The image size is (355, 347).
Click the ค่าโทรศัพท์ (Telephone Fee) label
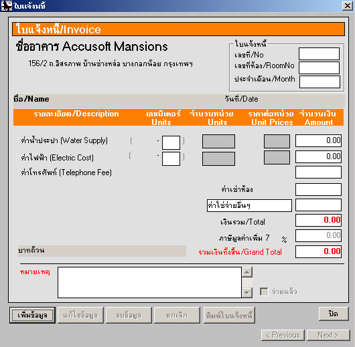(66, 172)
